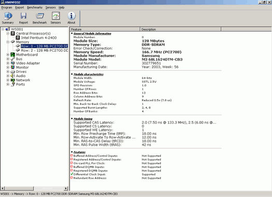This screenshot has height=197, width=272.
Task: Click the tree pane right scroll arrow
Action: 66,188
